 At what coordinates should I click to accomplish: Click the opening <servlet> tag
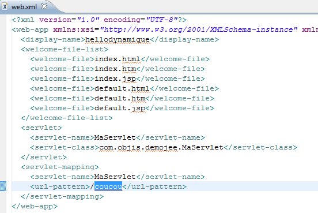pyautogui.click(x=41, y=128)
